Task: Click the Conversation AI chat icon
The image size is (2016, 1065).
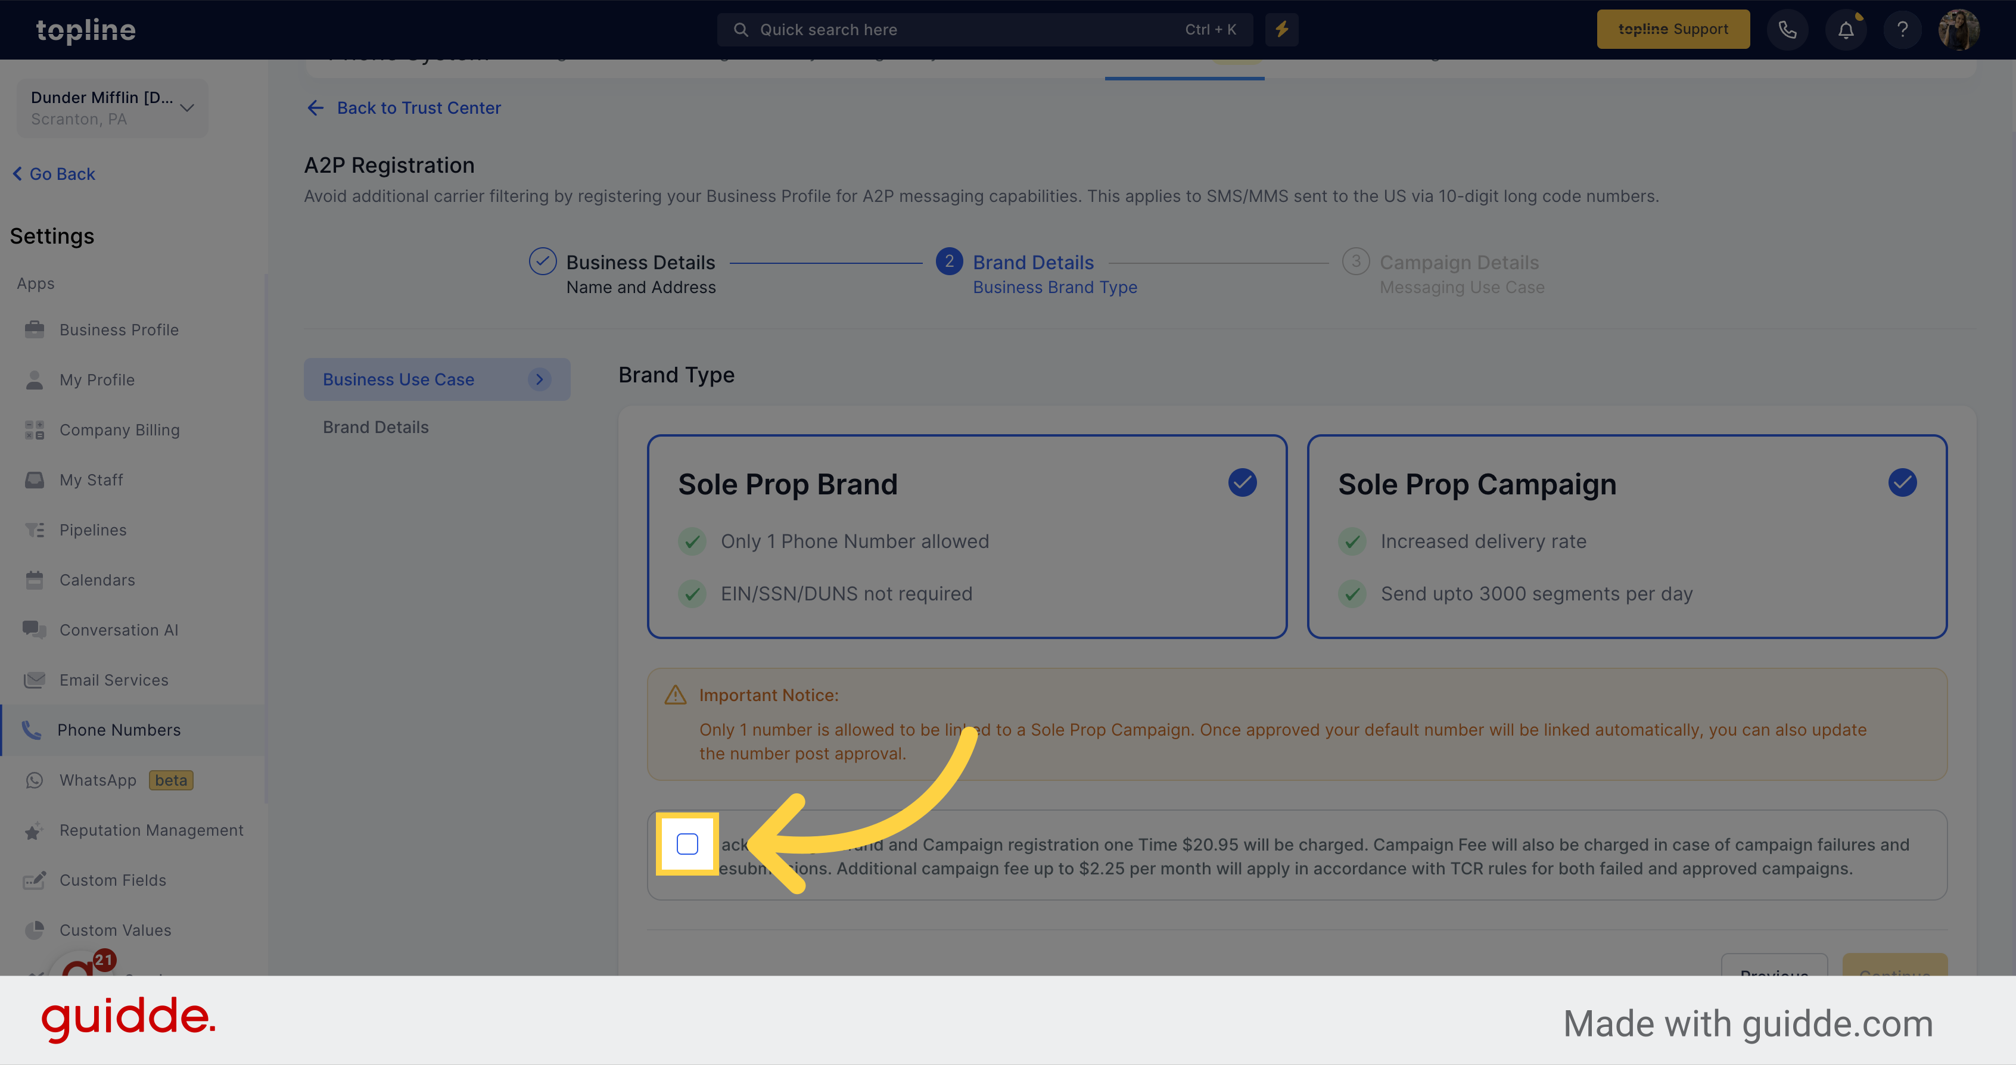Action: point(35,630)
